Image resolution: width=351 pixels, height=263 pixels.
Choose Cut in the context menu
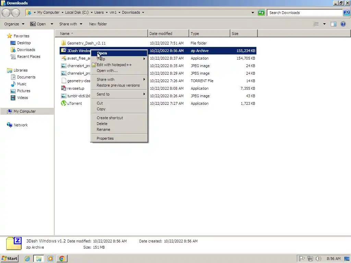(x=119, y=103)
